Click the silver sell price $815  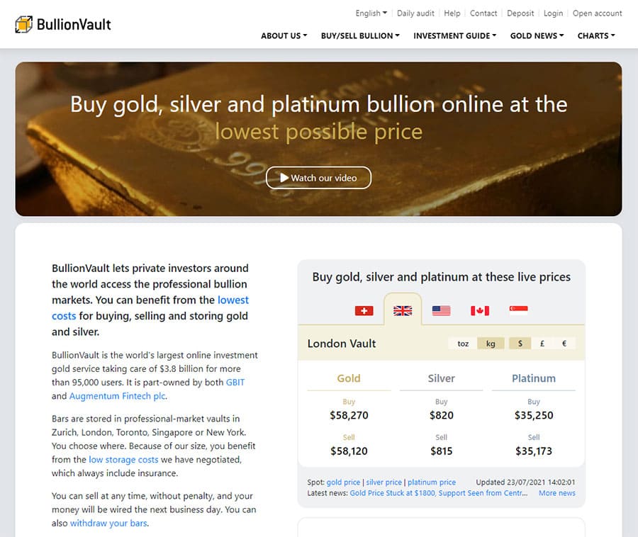(441, 451)
